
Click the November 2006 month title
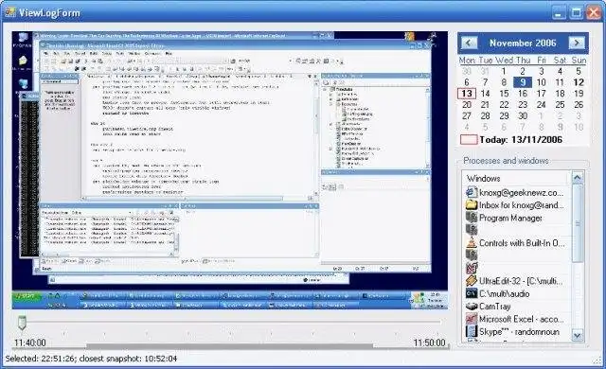coord(523,43)
